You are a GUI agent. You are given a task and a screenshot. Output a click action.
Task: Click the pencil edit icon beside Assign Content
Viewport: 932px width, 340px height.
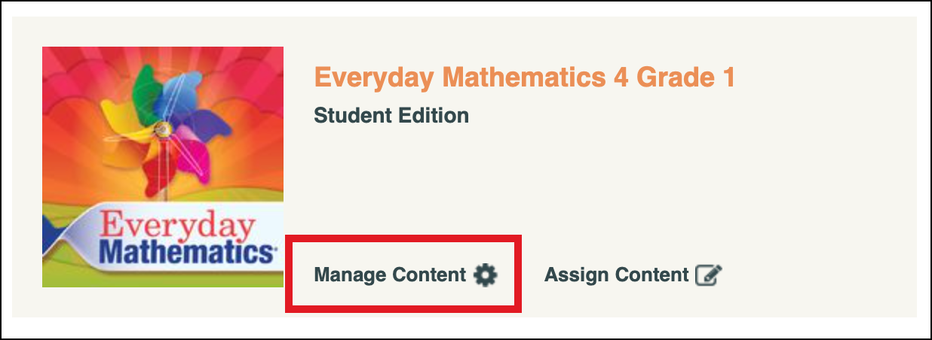point(708,275)
